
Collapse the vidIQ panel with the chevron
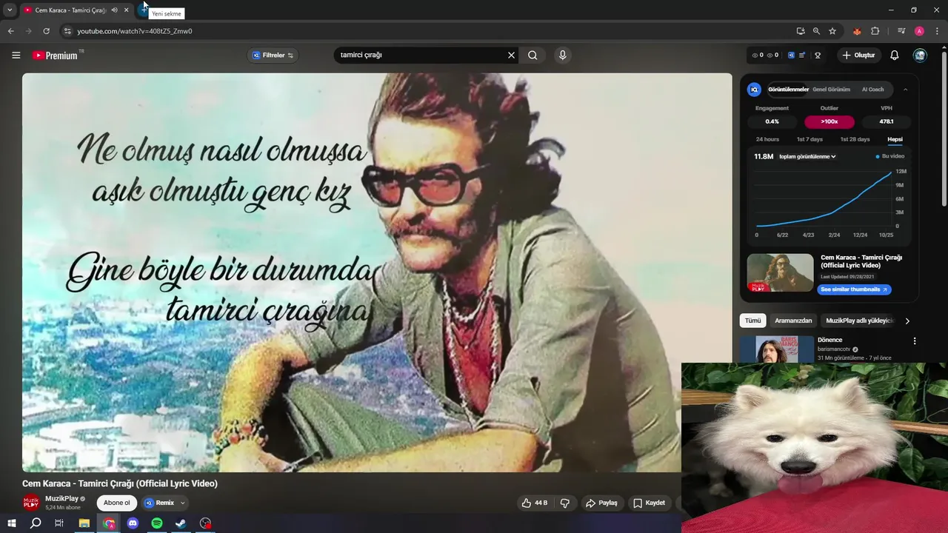click(905, 90)
